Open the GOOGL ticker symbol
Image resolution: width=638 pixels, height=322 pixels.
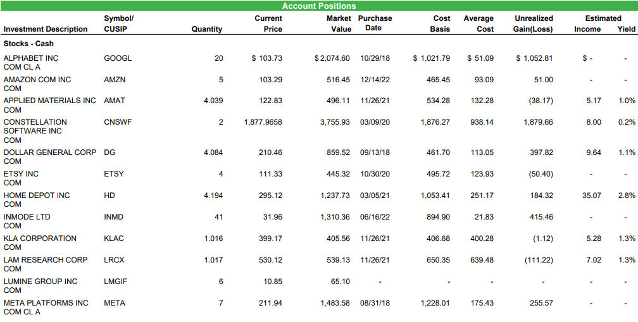118,58
